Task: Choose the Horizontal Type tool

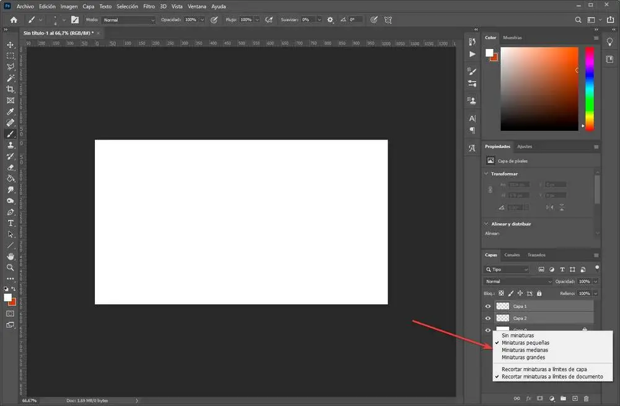Action: tap(10, 223)
